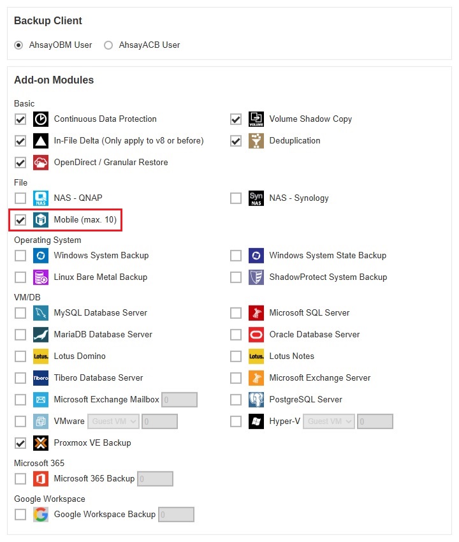Click the Linux Bare Metal Backup icon
This screenshot has height=542, width=459.
(x=41, y=277)
